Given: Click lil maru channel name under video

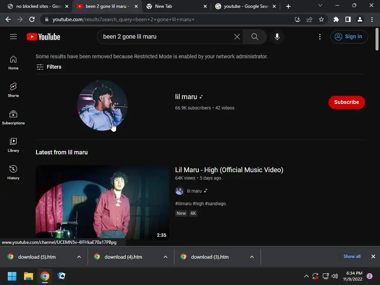Looking at the screenshot, I should point(194,191).
